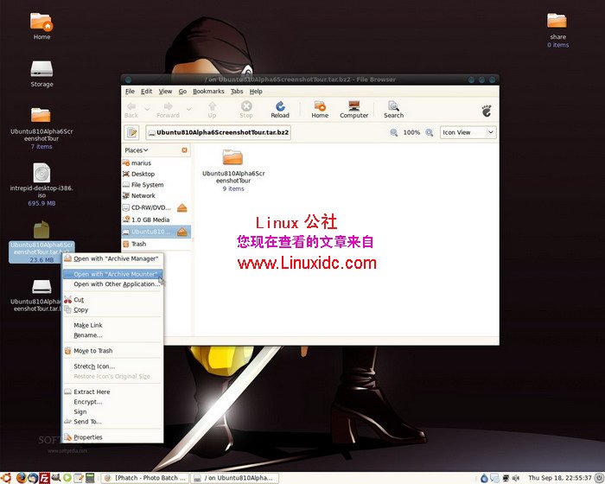Open the Tabs menu
605x484 pixels.
pyautogui.click(x=237, y=92)
